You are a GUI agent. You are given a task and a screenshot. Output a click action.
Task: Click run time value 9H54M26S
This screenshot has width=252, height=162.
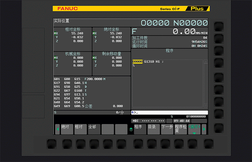[x=199, y=42]
